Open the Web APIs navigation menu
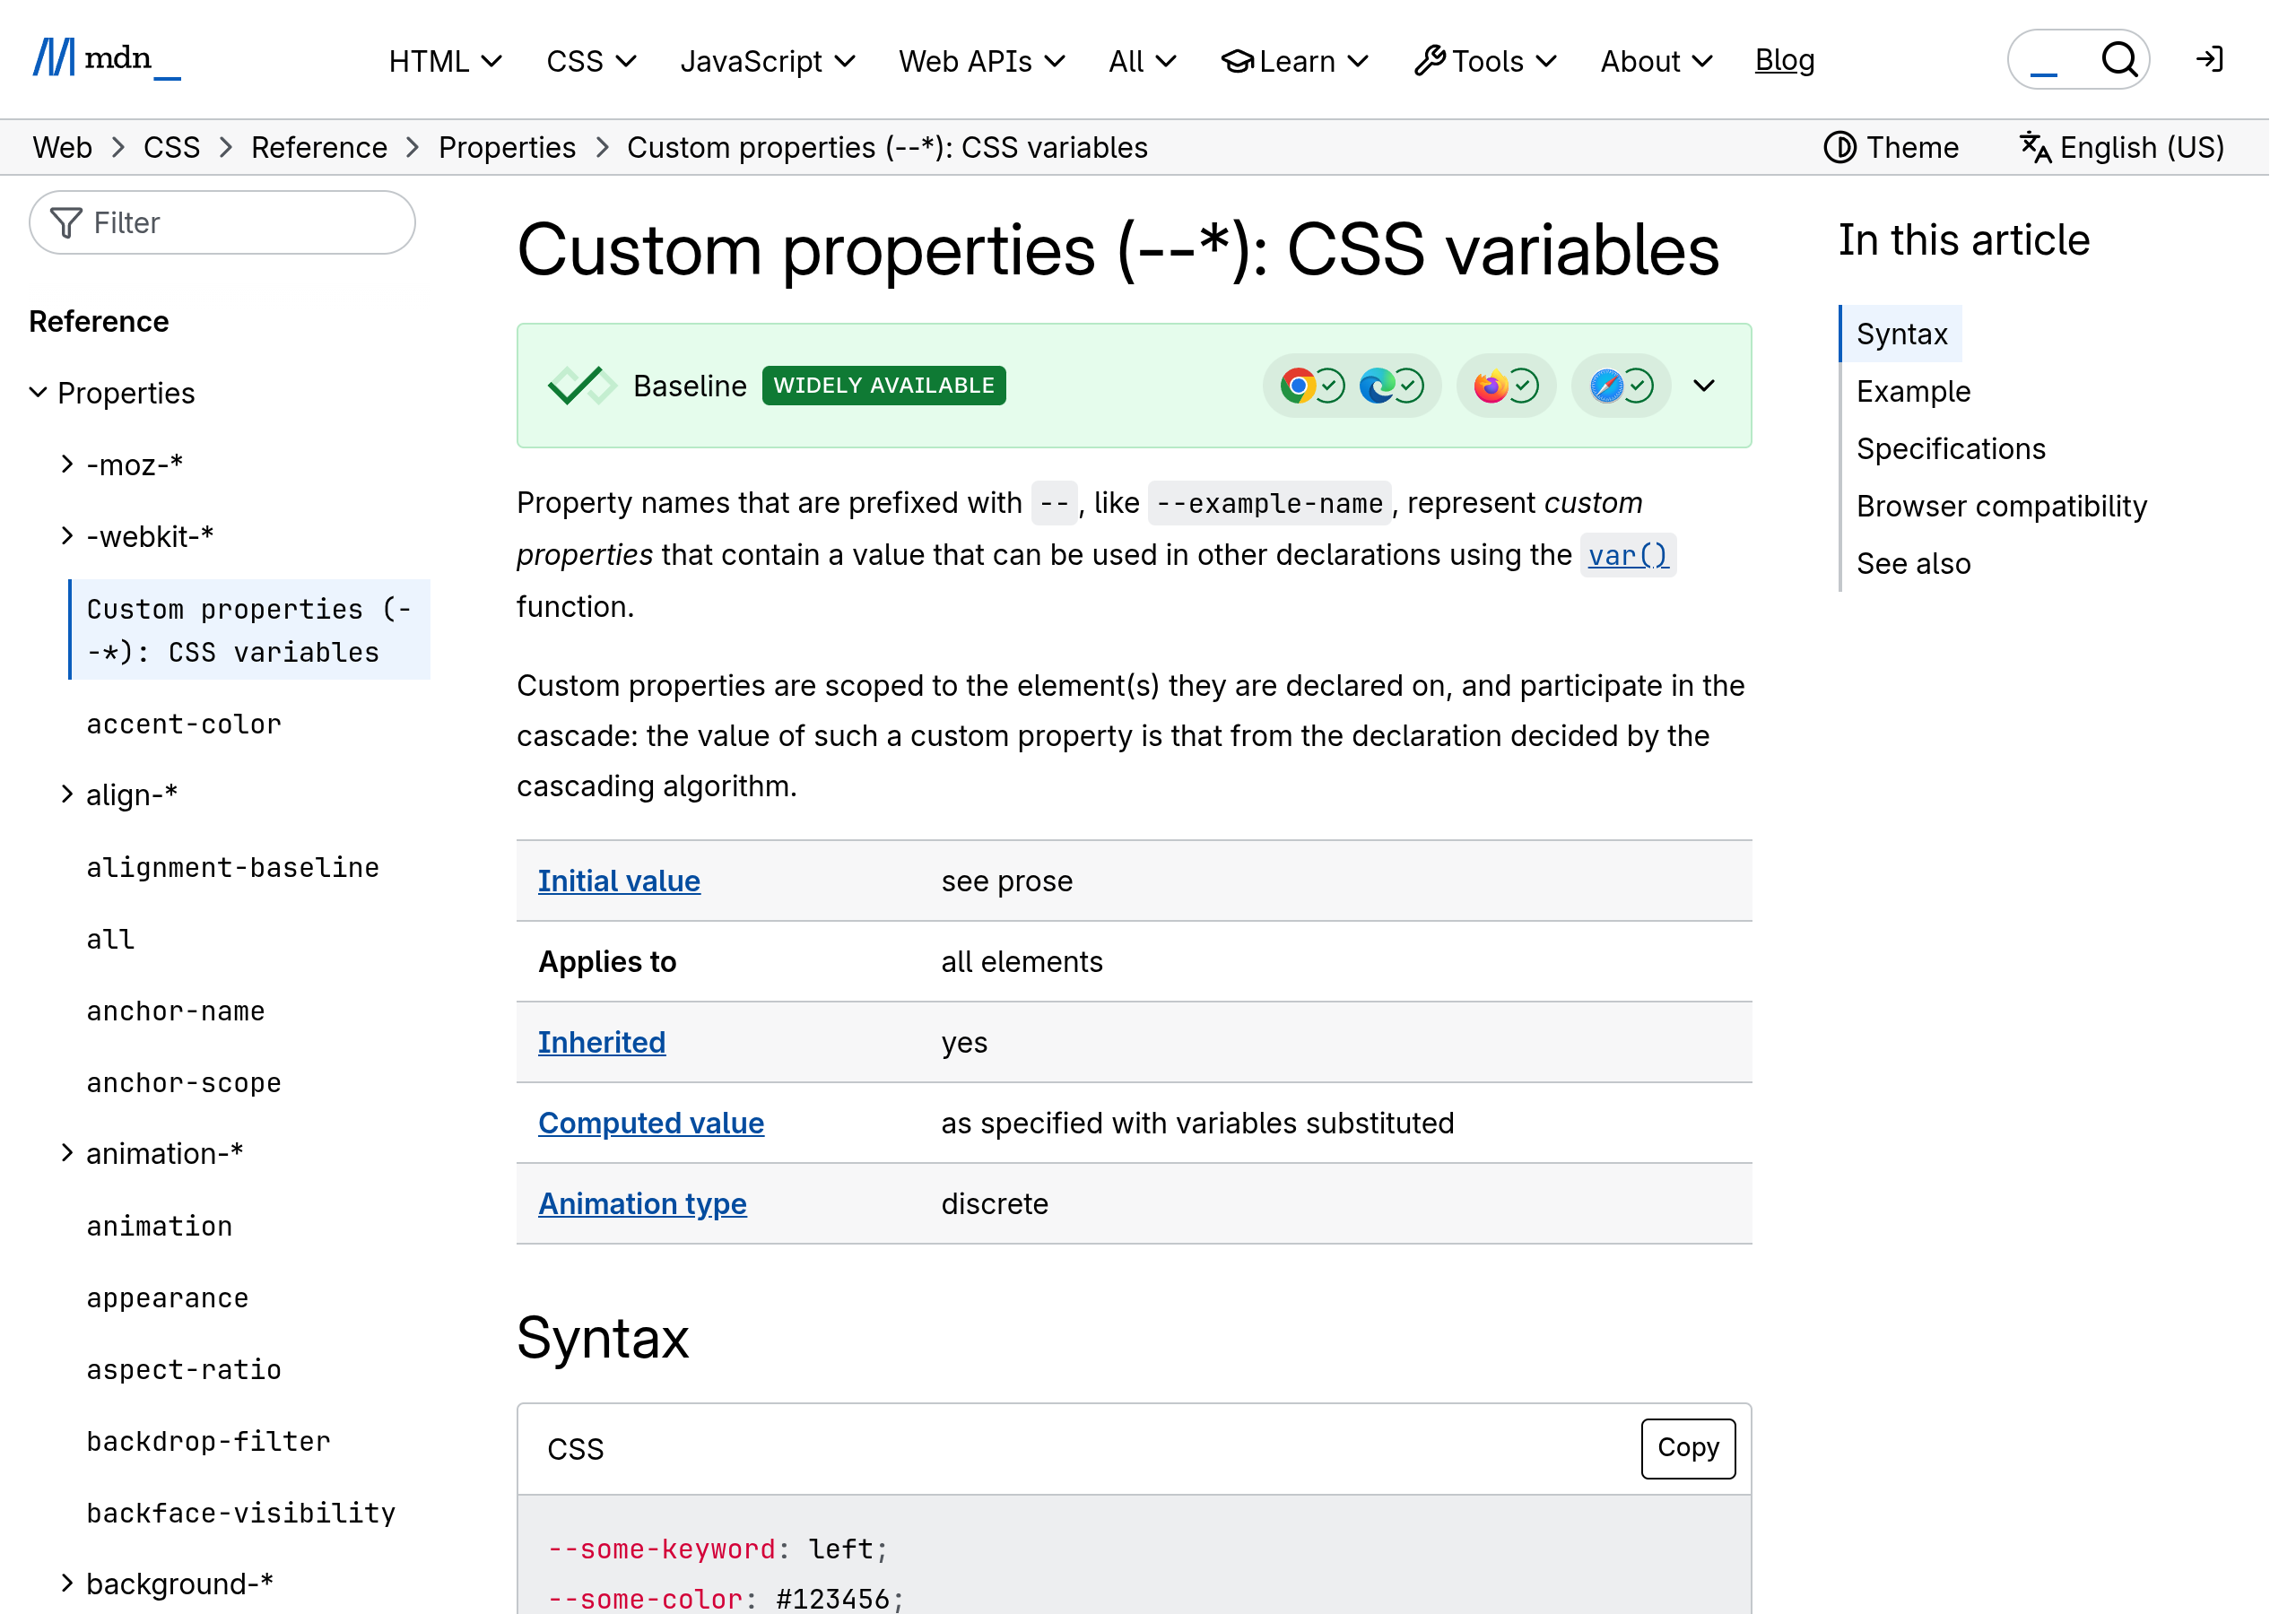The image size is (2296, 1614). coord(982,62)
